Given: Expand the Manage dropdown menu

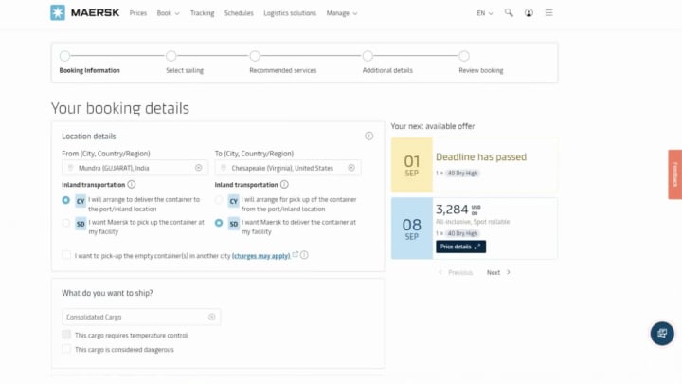Looking at the screenshot, I should pyautogui.click(x=341, y=13).
